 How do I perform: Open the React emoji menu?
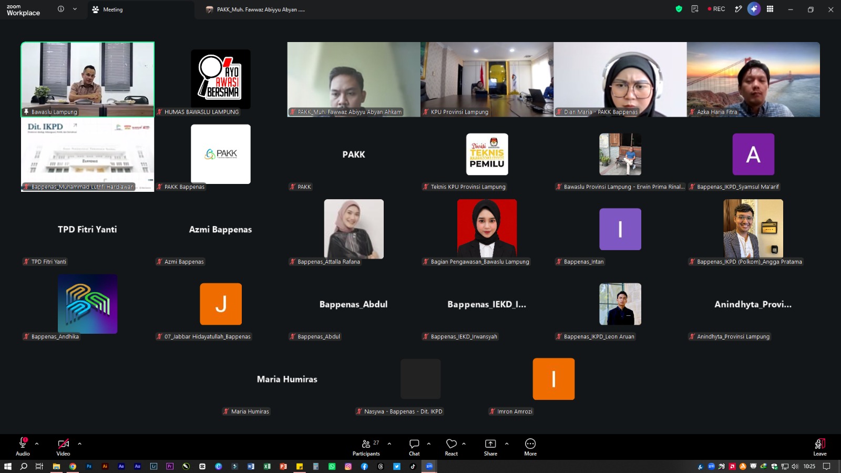[451, 447]
